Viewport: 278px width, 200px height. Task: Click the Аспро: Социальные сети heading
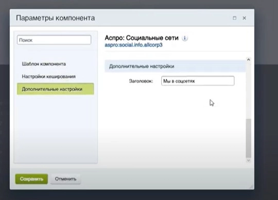(x=142, y=38)
